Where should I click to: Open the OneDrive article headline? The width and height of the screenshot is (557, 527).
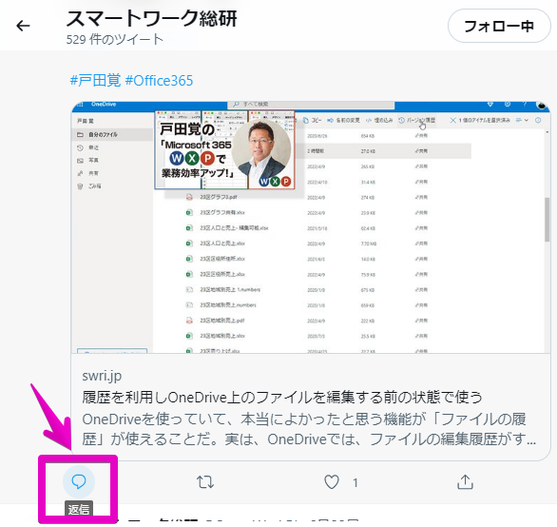pyautogui.click(x=282, y=398)
